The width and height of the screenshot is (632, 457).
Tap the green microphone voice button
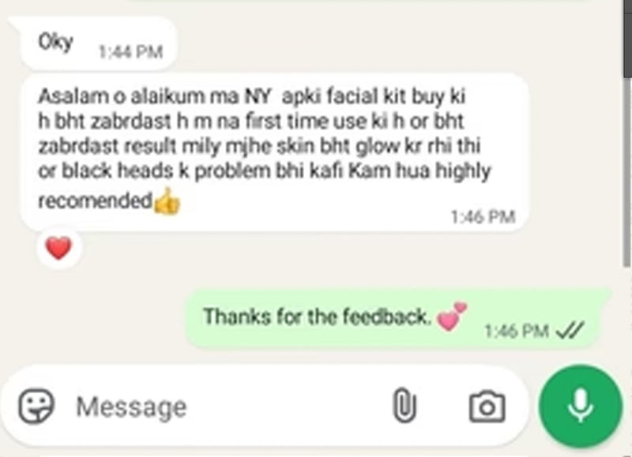(x=581, y=406)
